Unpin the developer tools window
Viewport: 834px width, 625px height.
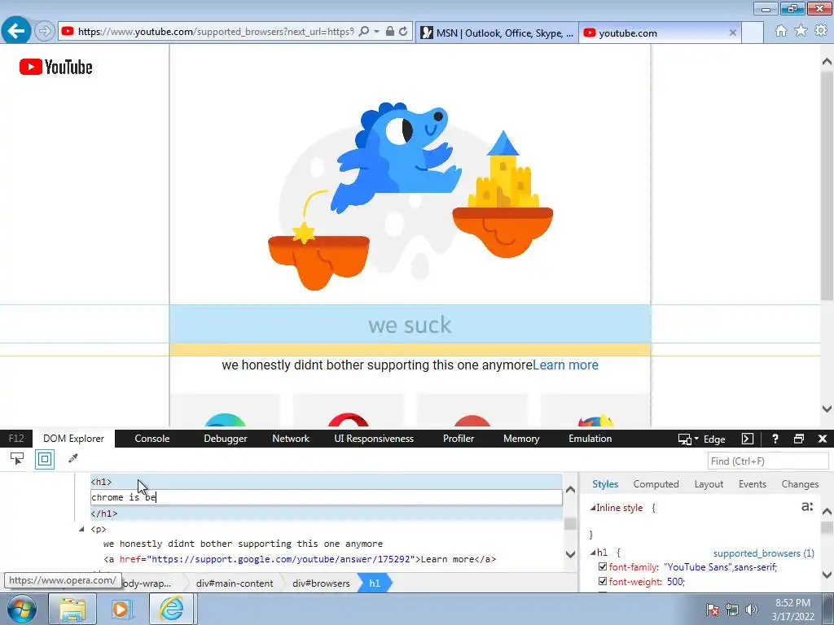coord(799,439)
